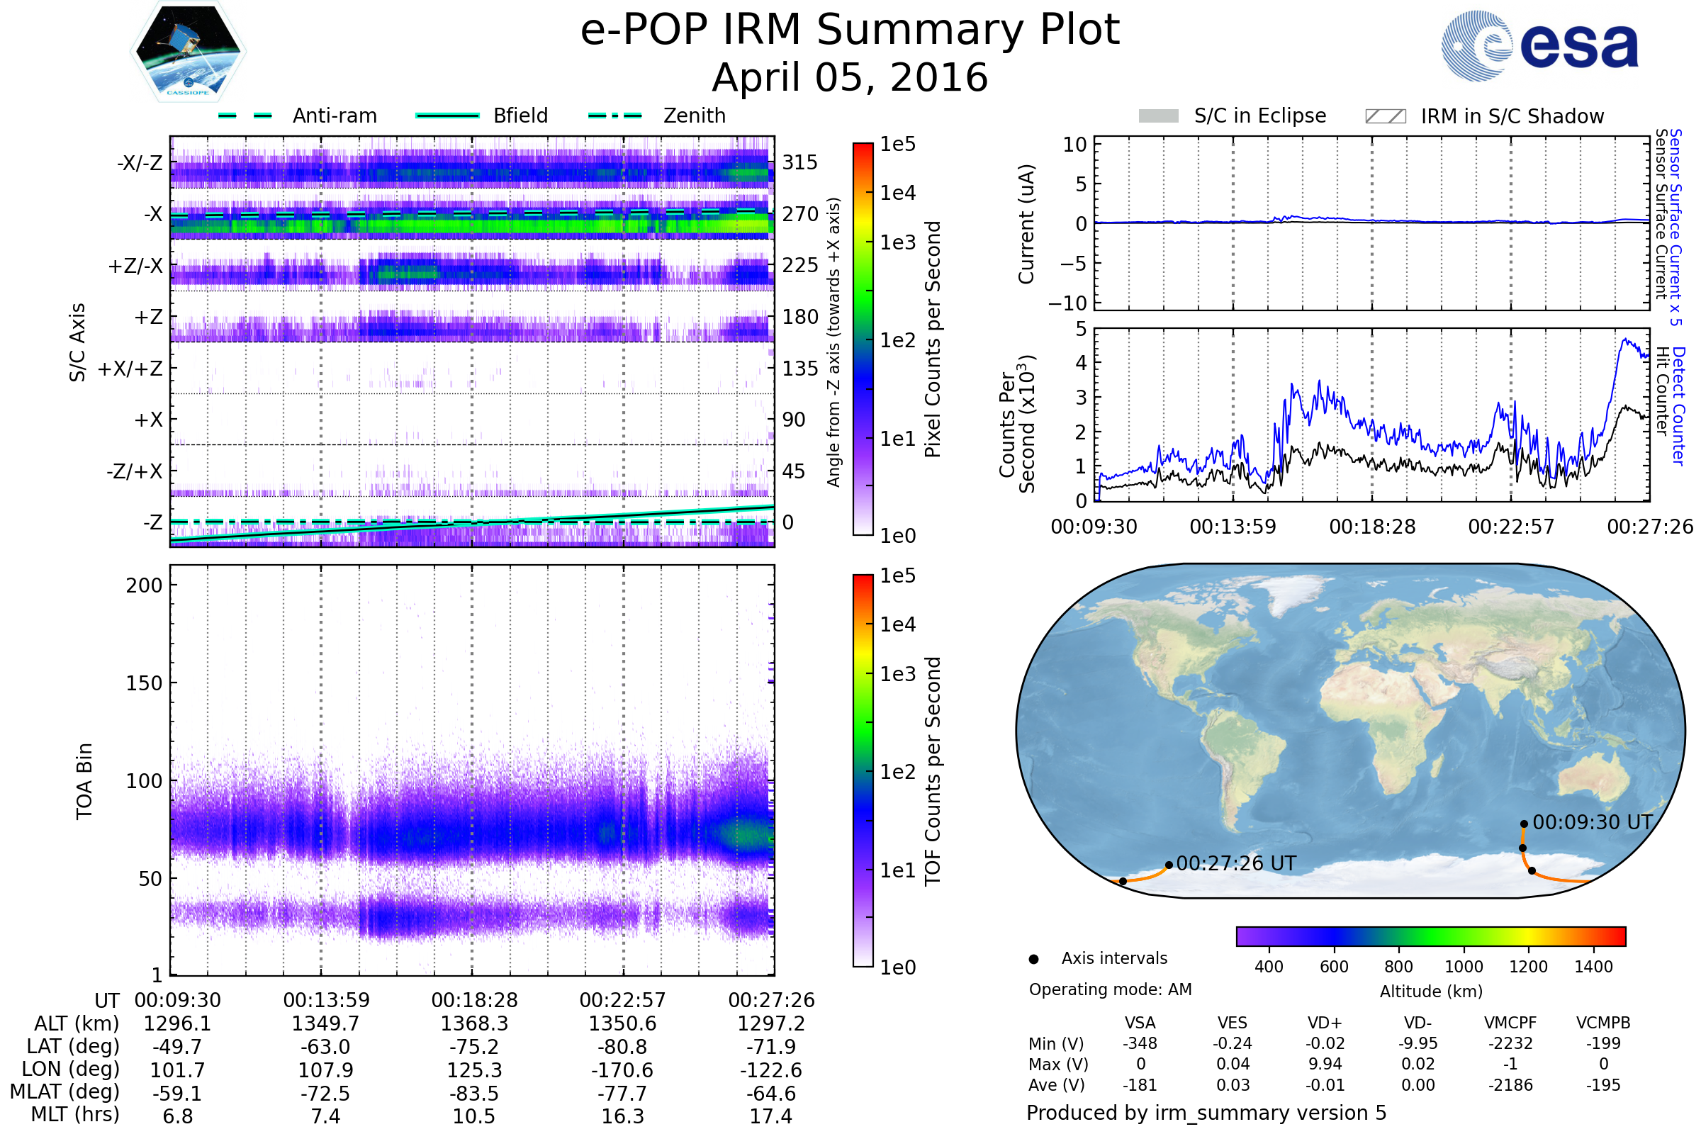Click the 00:27:26 UT orbit end marker on the map
This screenshot has width=1701, height=1134.
(1169, 865)
